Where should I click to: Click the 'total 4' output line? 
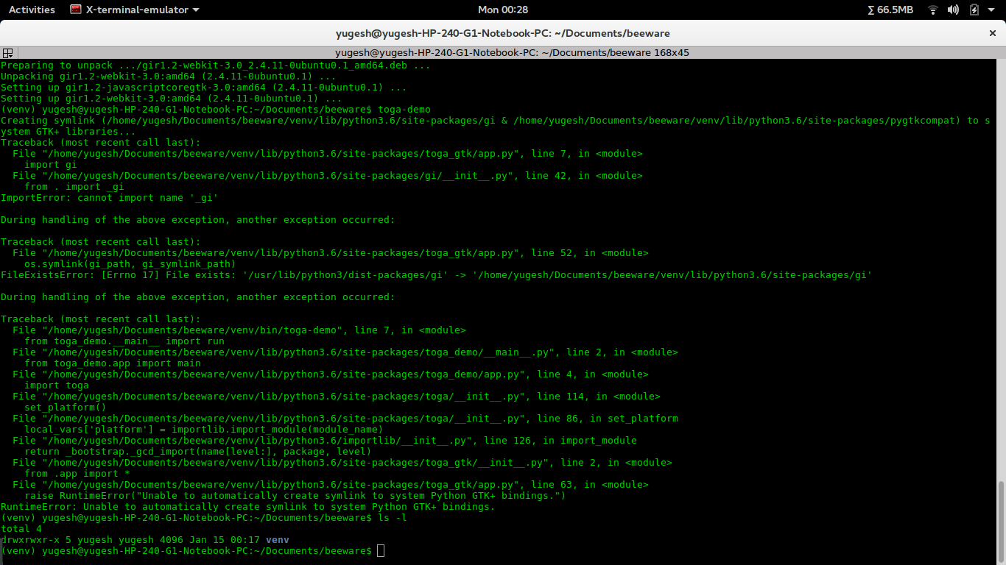(x=21, y=529)
